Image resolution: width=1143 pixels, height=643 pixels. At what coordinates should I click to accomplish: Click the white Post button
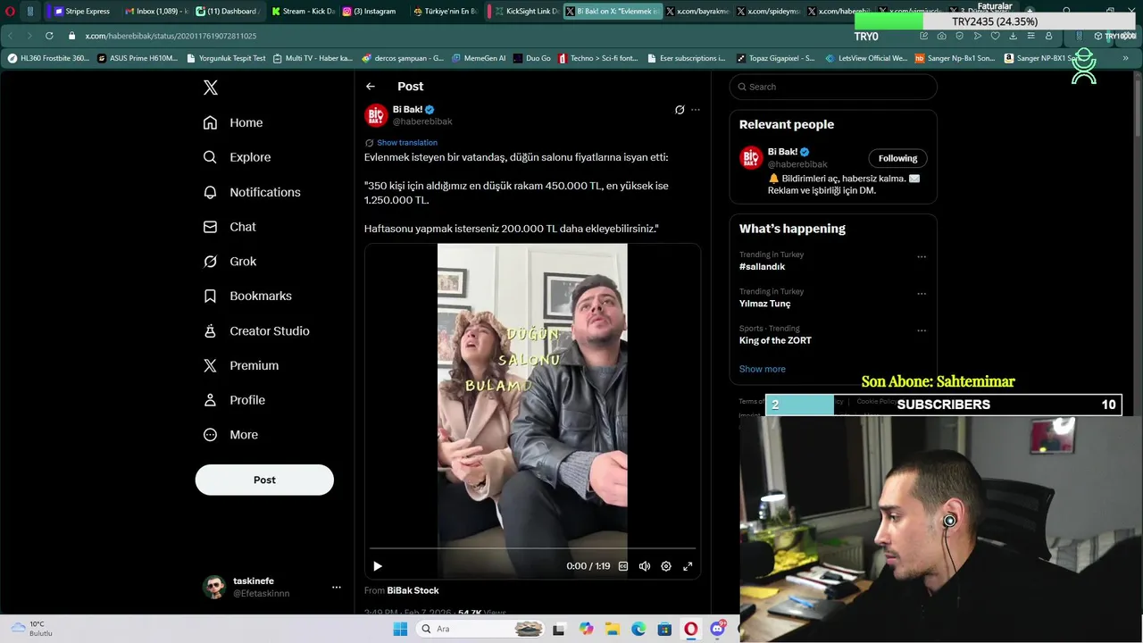coord(264,480)
